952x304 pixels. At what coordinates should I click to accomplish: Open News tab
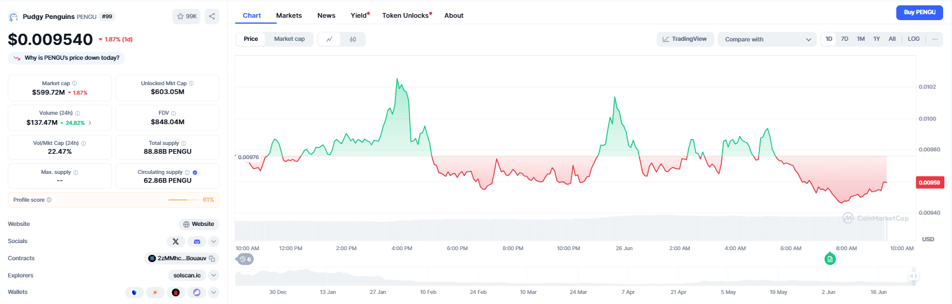point(326,15)
